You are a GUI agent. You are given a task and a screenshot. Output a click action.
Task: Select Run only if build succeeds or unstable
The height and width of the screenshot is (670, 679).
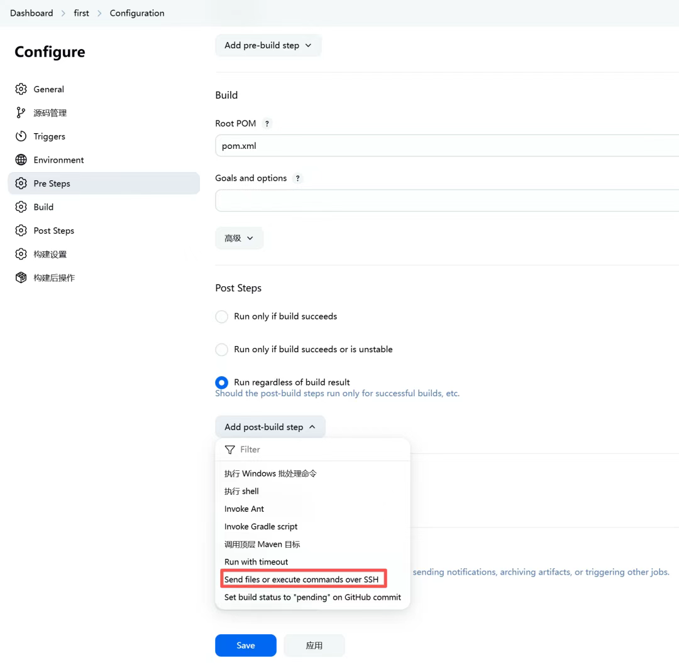click(222, 350)
